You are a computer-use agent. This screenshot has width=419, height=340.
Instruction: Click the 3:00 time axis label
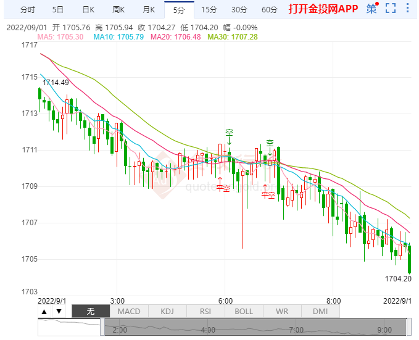click(x=117, y=301)
